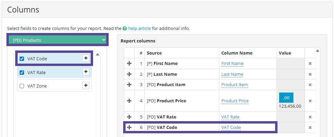Viewport: 334px width, 137px height.
Task: Enable the VAT Zone checkbox
Action: [22, 86]
